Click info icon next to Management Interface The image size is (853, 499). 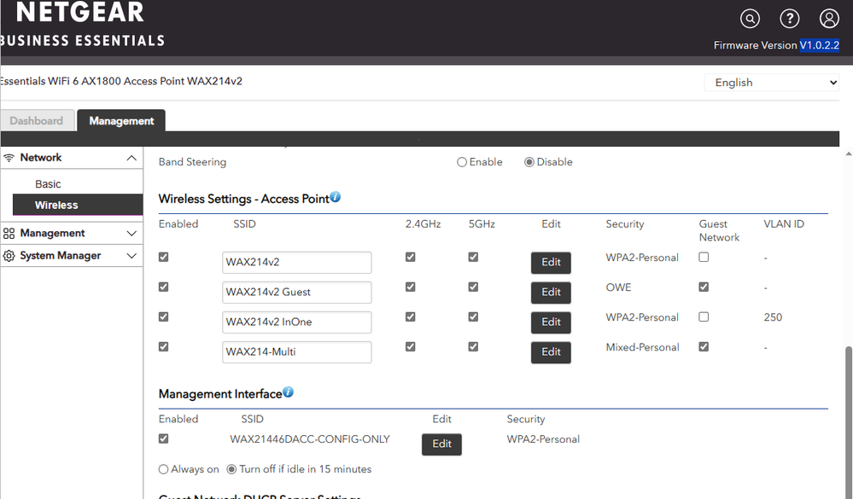(x=288, y=392)
